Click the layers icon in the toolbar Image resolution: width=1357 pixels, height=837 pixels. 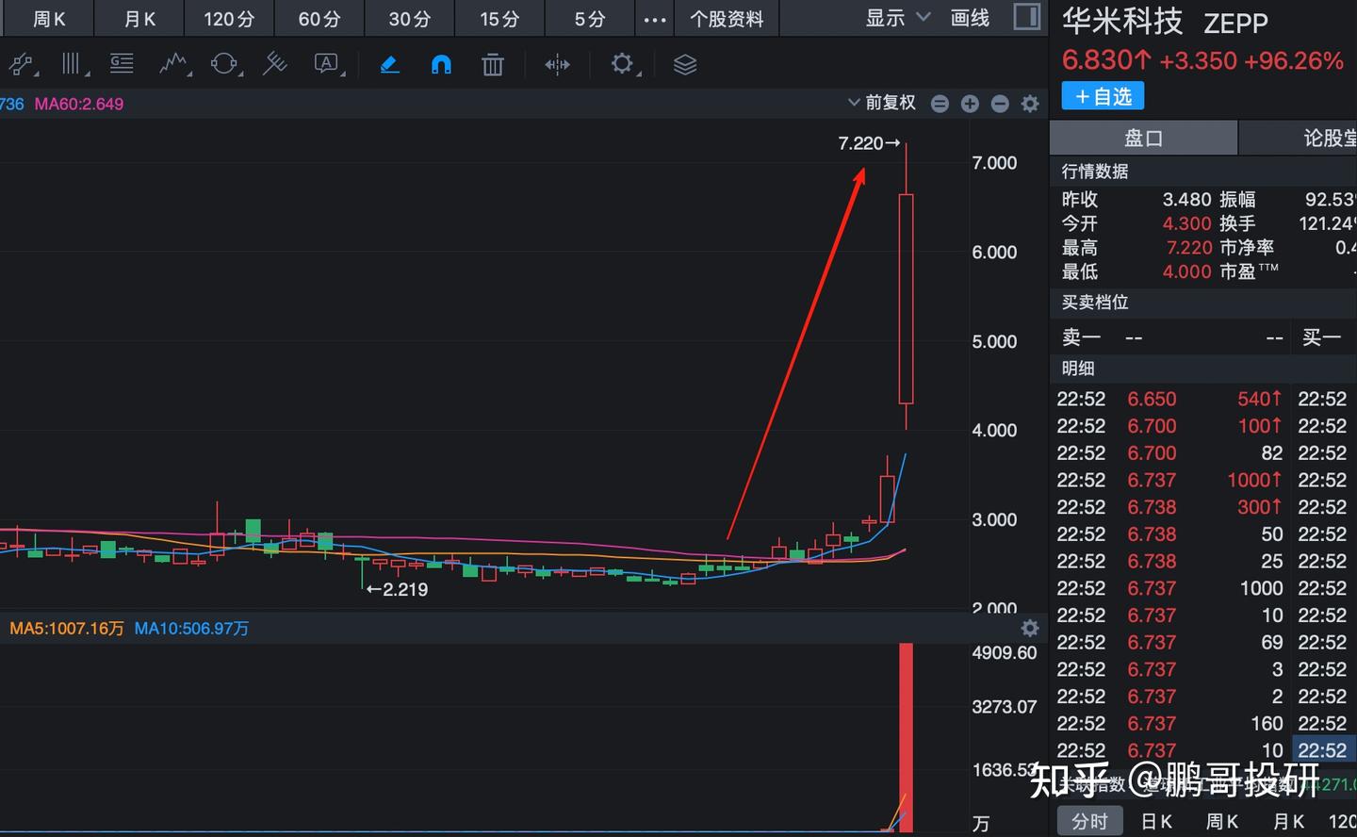684,64
